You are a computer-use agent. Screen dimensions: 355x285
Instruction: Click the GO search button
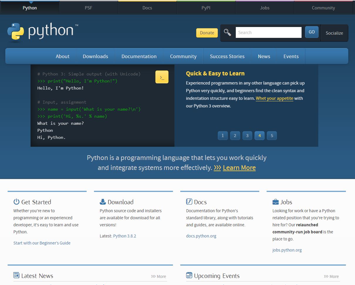(312, 32)
